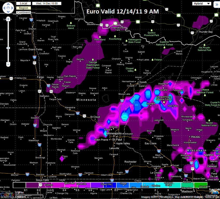Click the Sioux Falls city label
This screenshot has height=199, width=220.
pyautogui.click(x=42, y=180)
